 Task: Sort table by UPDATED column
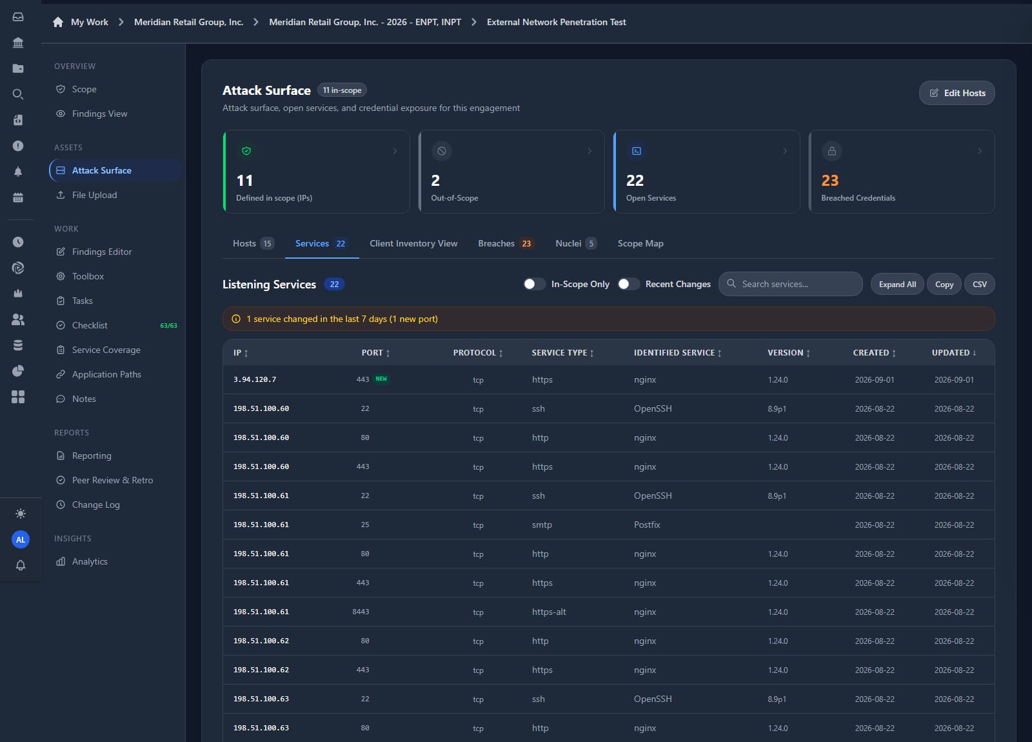[x=954, y=353]
